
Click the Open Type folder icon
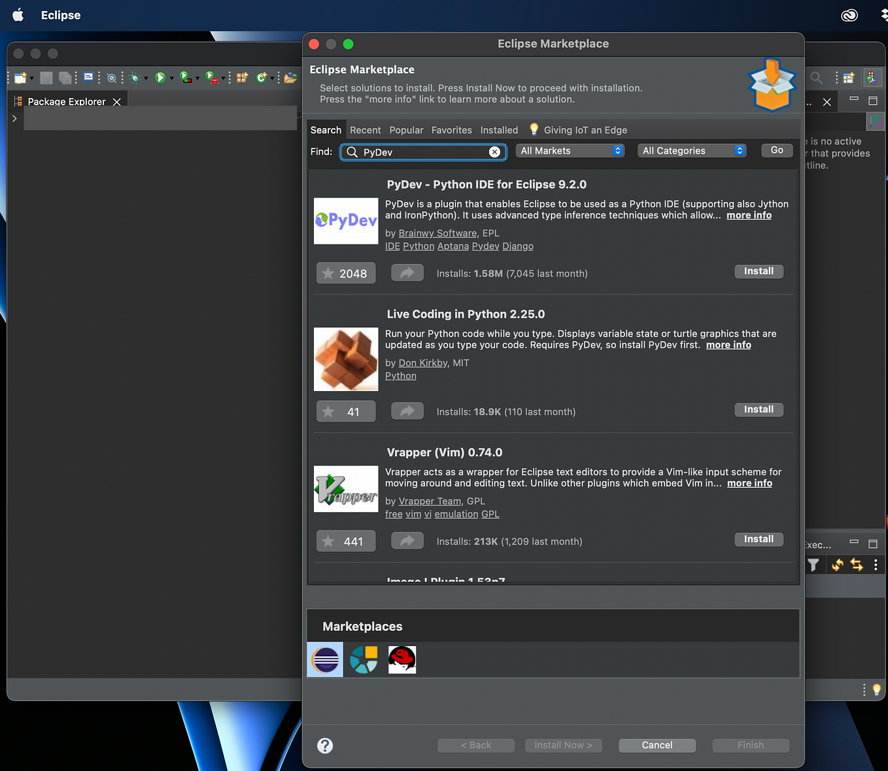[290, 78]
